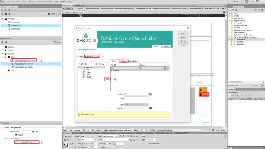Click the new folder icon in Server Actions
Viewport: 265px width, 149px height.
pyautogui.click(x=6, y=14)
